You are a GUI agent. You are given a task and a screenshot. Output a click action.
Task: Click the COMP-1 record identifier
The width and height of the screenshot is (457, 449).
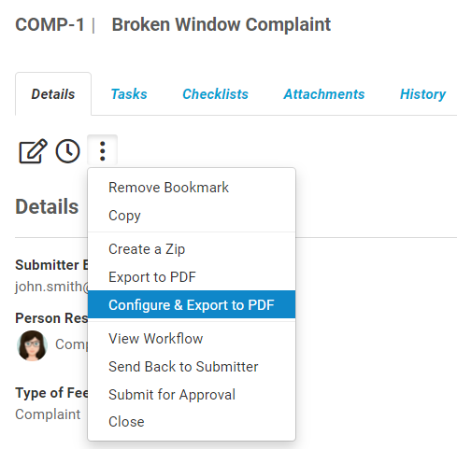point(50,24)
